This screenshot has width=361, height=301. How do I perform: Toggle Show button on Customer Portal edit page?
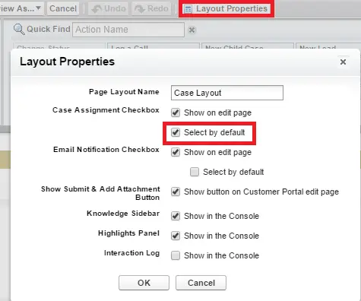click(176, 192)
